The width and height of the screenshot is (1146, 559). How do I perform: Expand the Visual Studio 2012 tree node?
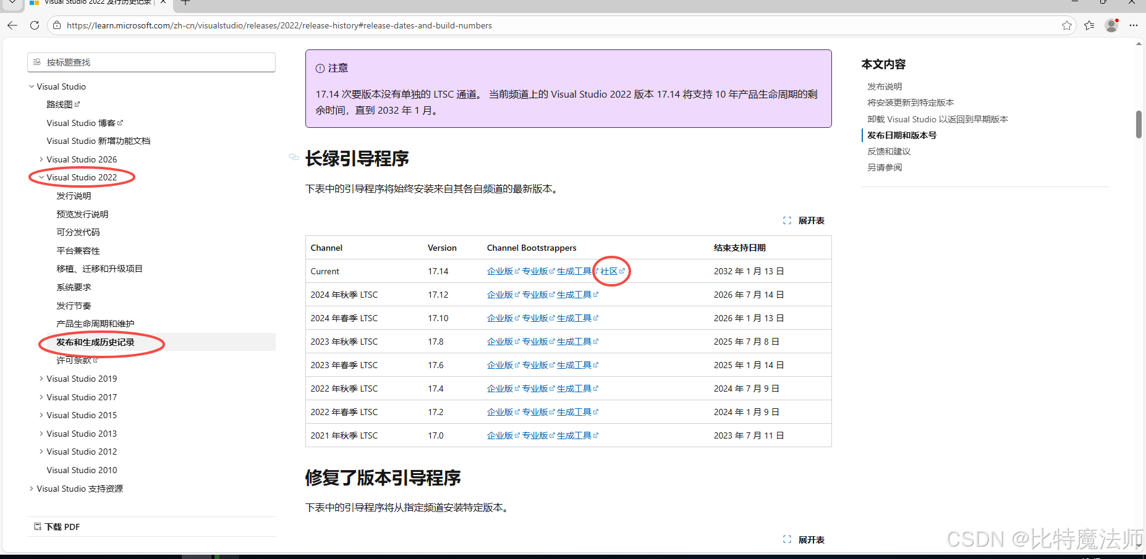[41, 452]
